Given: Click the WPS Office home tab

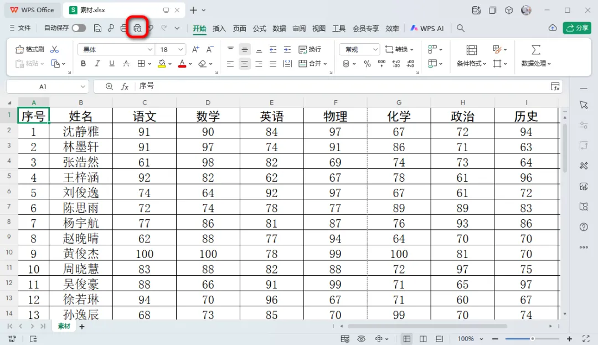Looking at the screenshot, I should (x=32, y=10).
